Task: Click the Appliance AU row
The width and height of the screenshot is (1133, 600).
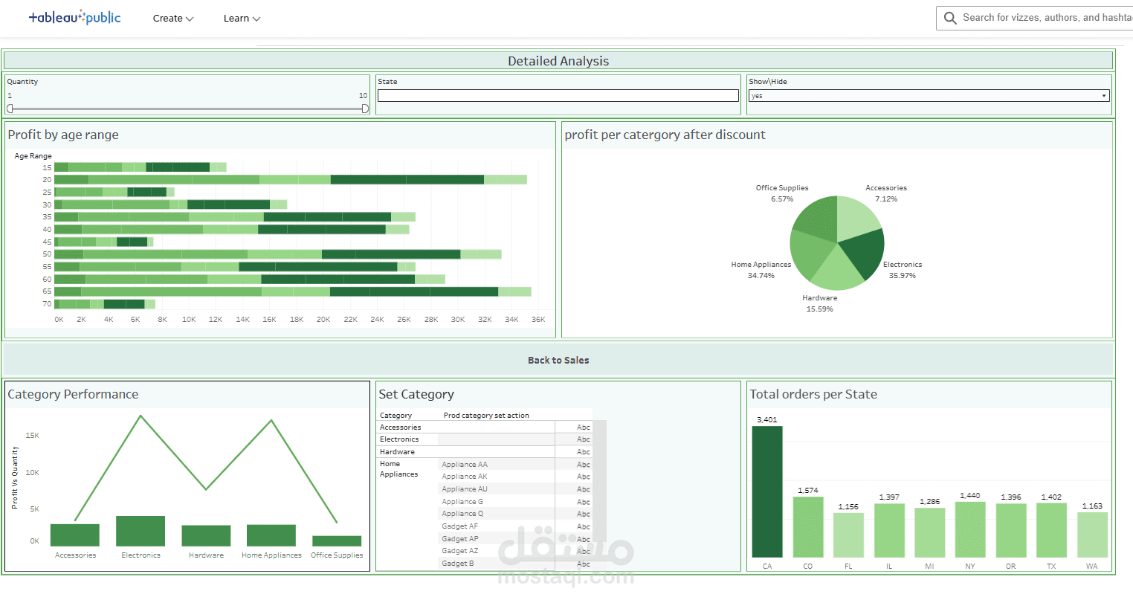Action: coord(465,489)
